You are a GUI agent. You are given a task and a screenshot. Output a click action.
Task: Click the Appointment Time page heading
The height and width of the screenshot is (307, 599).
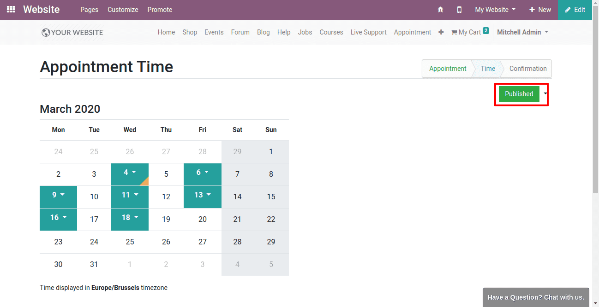tap(106, 67)
